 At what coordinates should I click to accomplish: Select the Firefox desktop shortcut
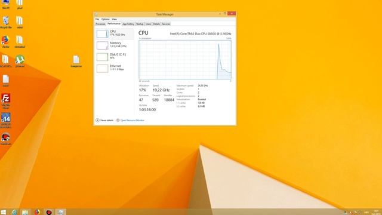(x=5, y=41)
